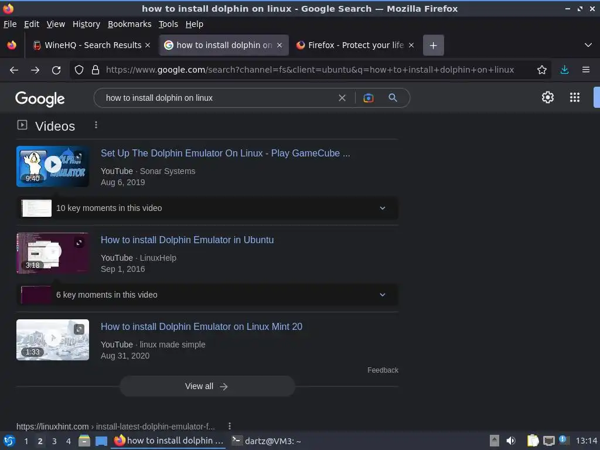Viewport: 600px width, 450px height.
Task: Close the WineHQ Search Results tab
Action: click(148, 45)
